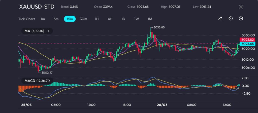Screen dimensions: 258x113
Task: Choose the 1H timeframe
Action: (97, 19)
